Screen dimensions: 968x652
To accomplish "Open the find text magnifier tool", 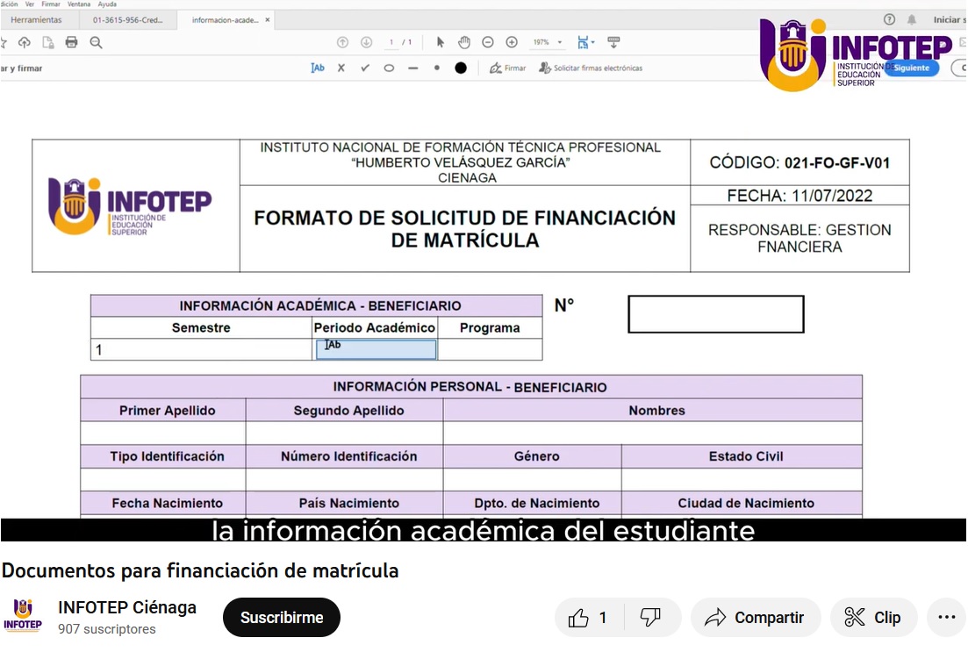I will pos(96,42).
